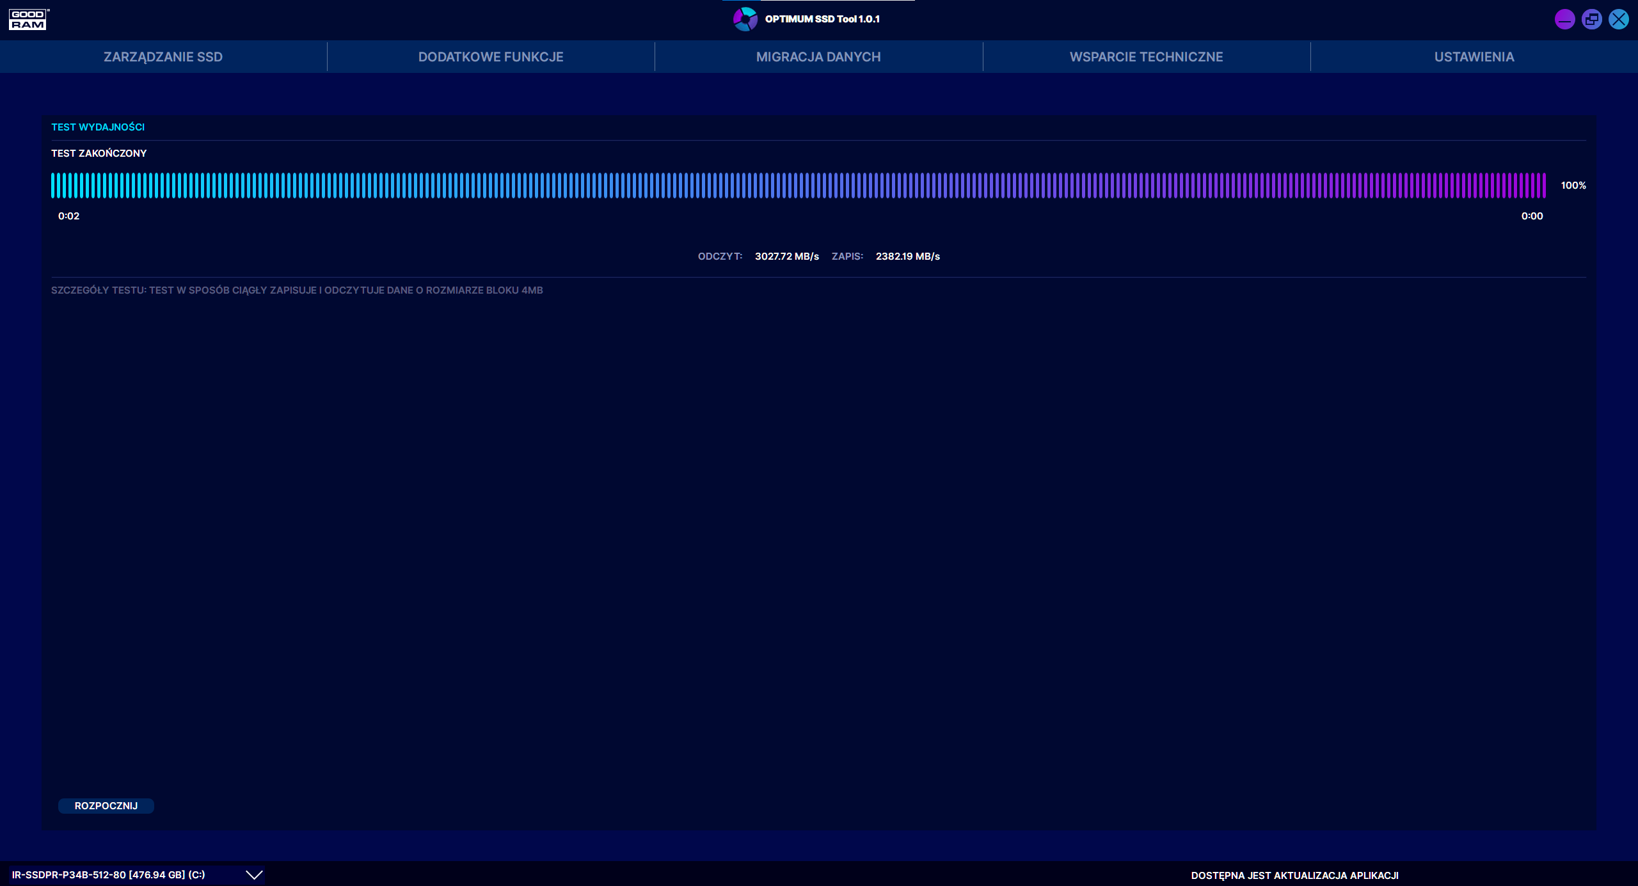Click the read speed 3027.72 MB/s
The image size is (1638, 886).
click(787, 257)
